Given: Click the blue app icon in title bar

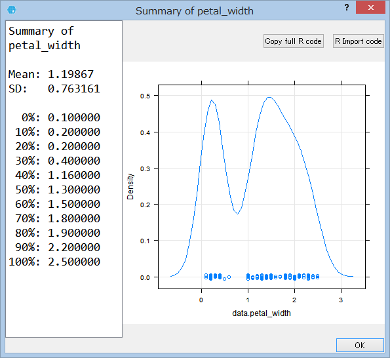Looking at the screenshot, I should pos(12,10).
